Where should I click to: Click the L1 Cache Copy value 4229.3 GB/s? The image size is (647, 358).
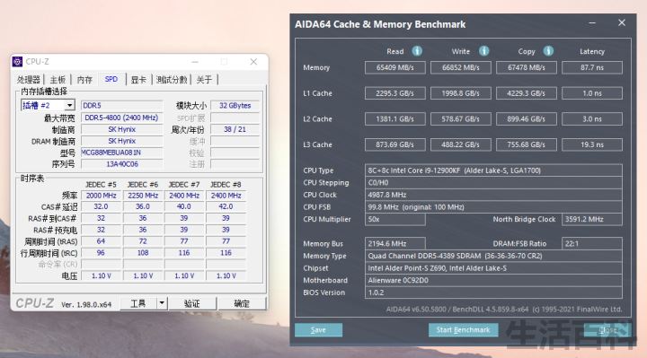click(x=527, y=93)
